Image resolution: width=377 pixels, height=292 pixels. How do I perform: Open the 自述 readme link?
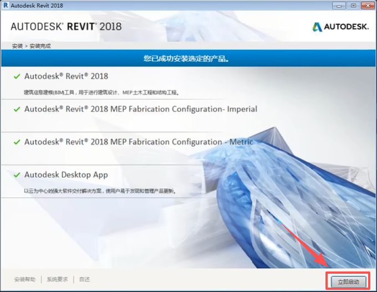(84, 279)
